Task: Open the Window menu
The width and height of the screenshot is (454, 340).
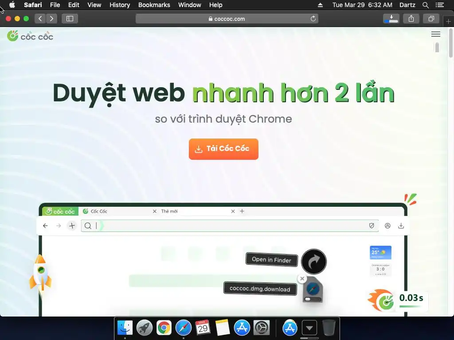Action: 190,5
